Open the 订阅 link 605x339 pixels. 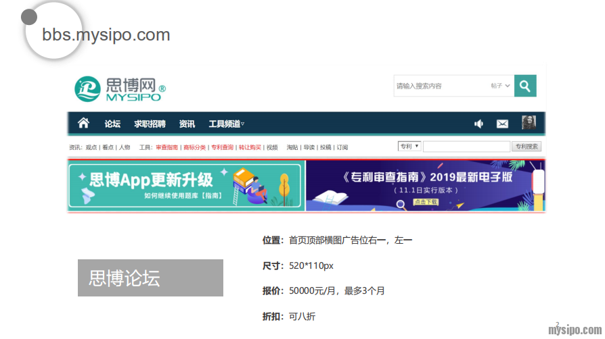tap(342, 147)
